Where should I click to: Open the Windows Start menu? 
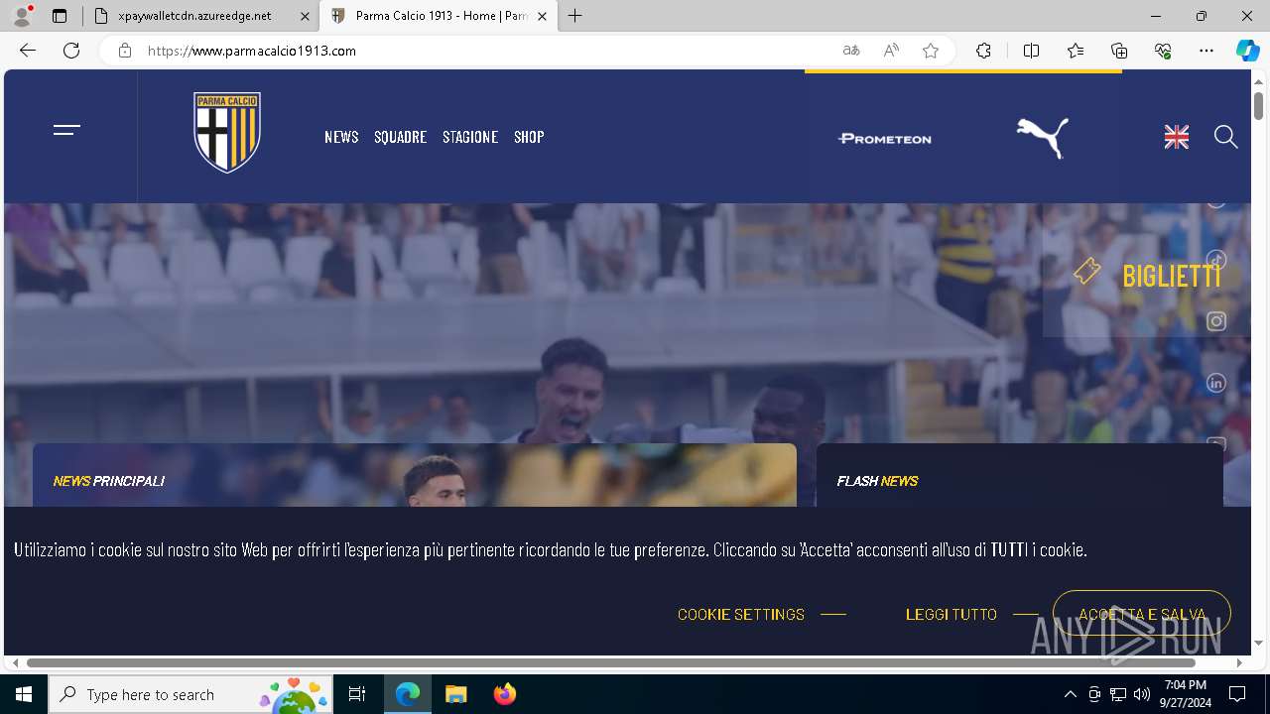(x=24, y=694)
